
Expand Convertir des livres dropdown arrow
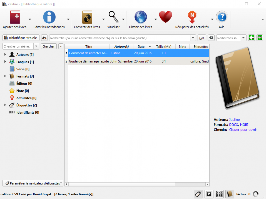[103, 19]
